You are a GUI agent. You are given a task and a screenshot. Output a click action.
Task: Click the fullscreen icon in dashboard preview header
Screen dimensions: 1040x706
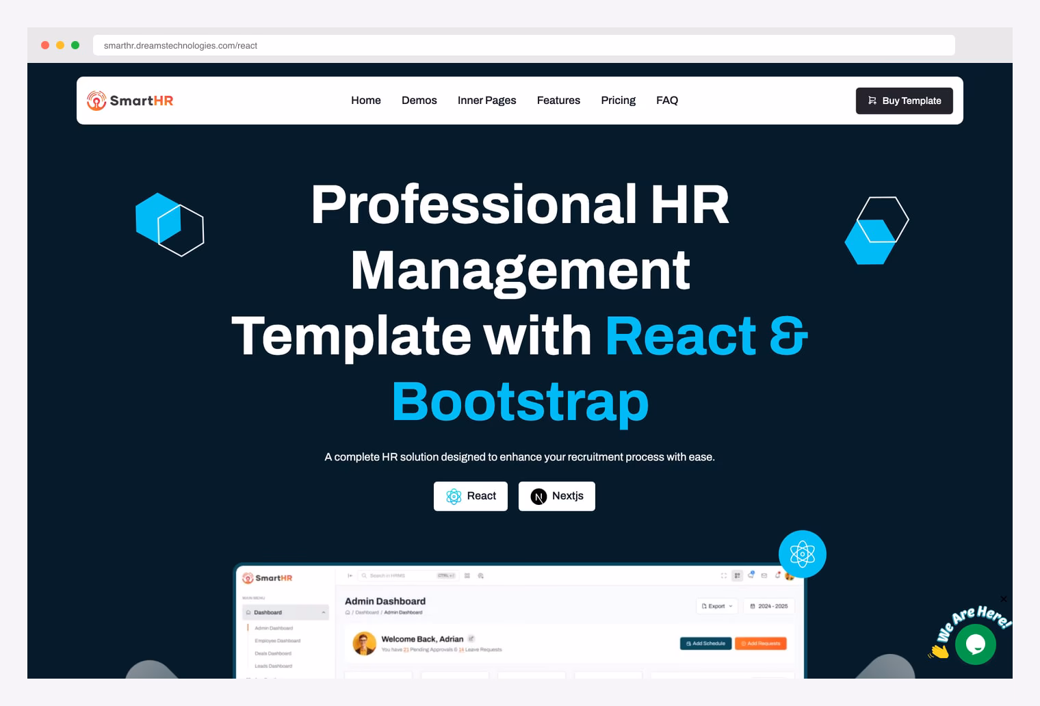(x=724, y=575)
